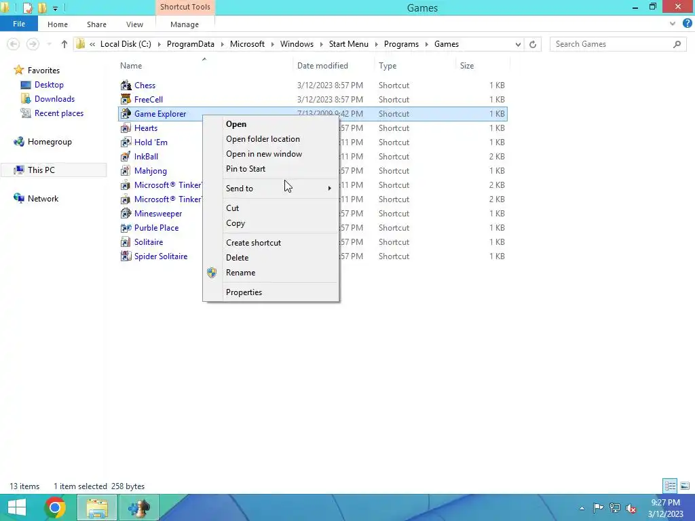Open the Manage tab under Shortcut Tools
Image resolution: width=695 pixels, height=521 pixels.
coord(185,24)
